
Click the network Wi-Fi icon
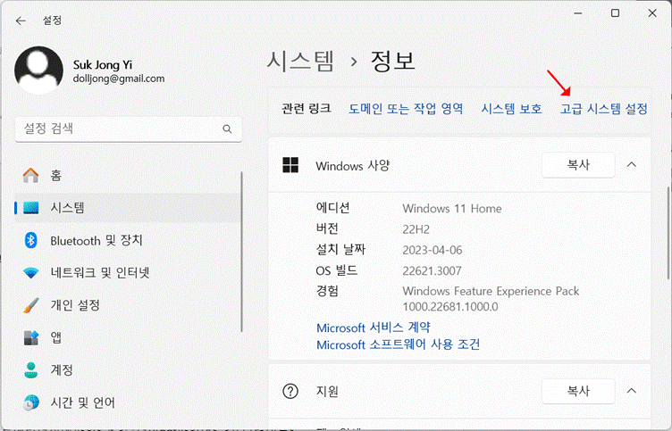31,273
